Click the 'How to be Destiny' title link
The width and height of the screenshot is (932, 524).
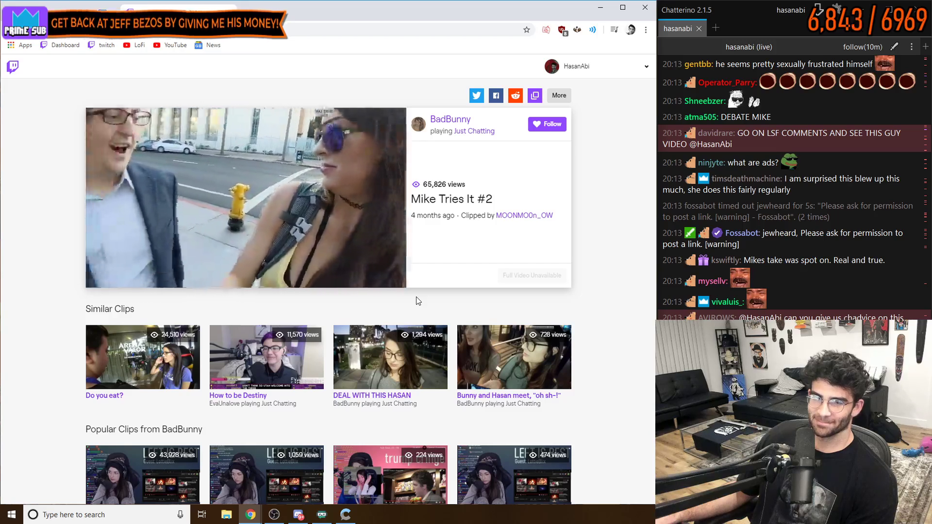pyautogui.click(x=238, y=395)
